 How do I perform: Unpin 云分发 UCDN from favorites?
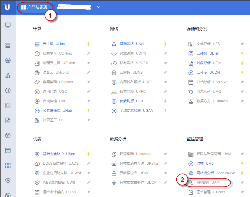click(242, 73)
